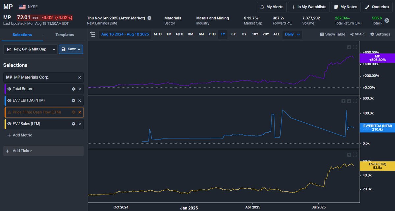
Task: Click the yellow EV/S (LTM) 53.5x label
Action: [377, 166]
